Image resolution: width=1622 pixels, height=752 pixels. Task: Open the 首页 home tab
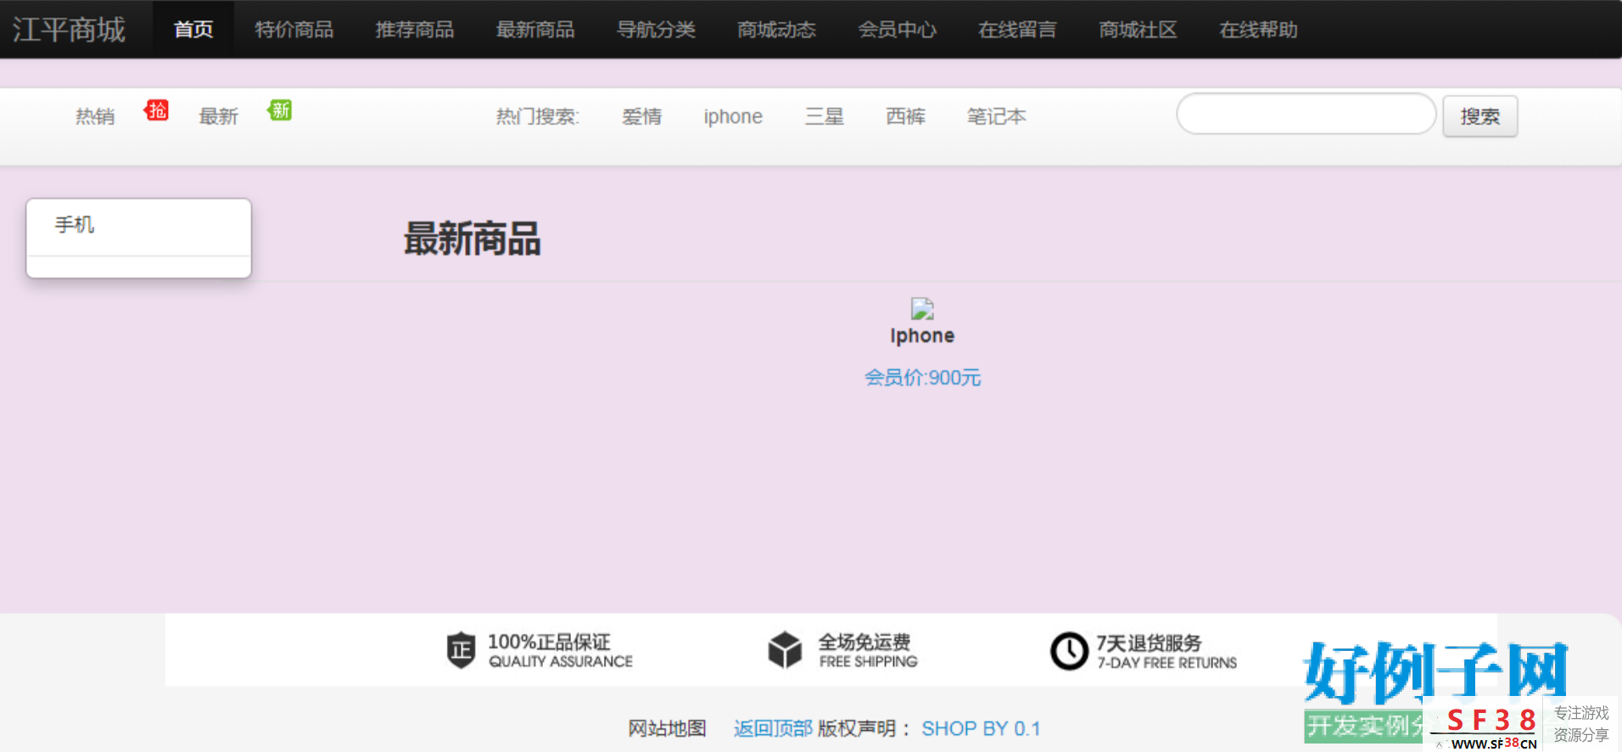(193, 30)
